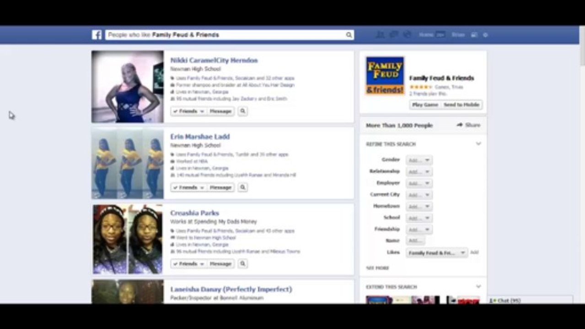This screenshot has height=329, width=585.
Task: Open the profile name link in top bar
Action: [x=458, y=35]
